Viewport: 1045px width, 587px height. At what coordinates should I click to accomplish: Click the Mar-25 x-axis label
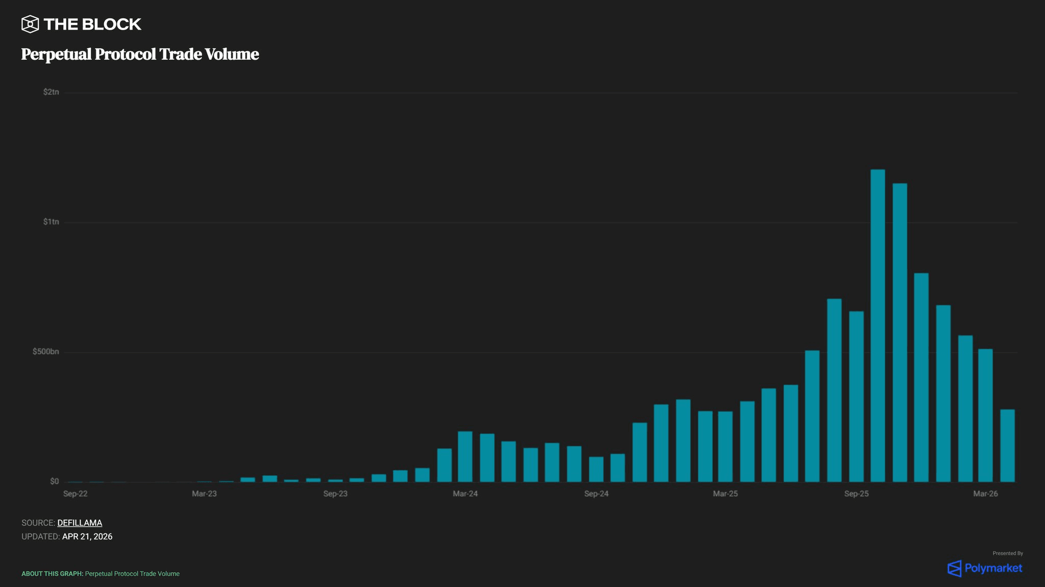[x=725, y=494]
